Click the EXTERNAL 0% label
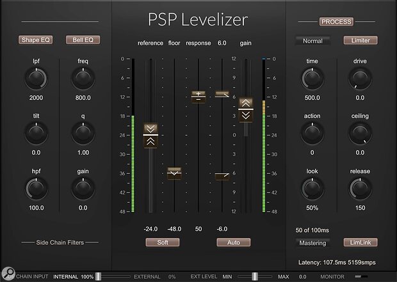This screenshot has width=397, height=282. click(155, 277)
